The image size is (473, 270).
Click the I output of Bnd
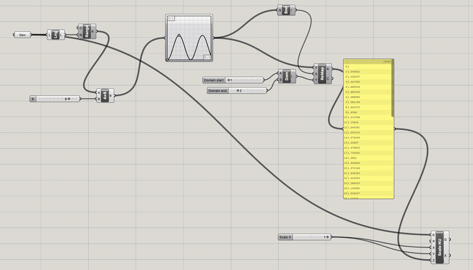(291, 10)
